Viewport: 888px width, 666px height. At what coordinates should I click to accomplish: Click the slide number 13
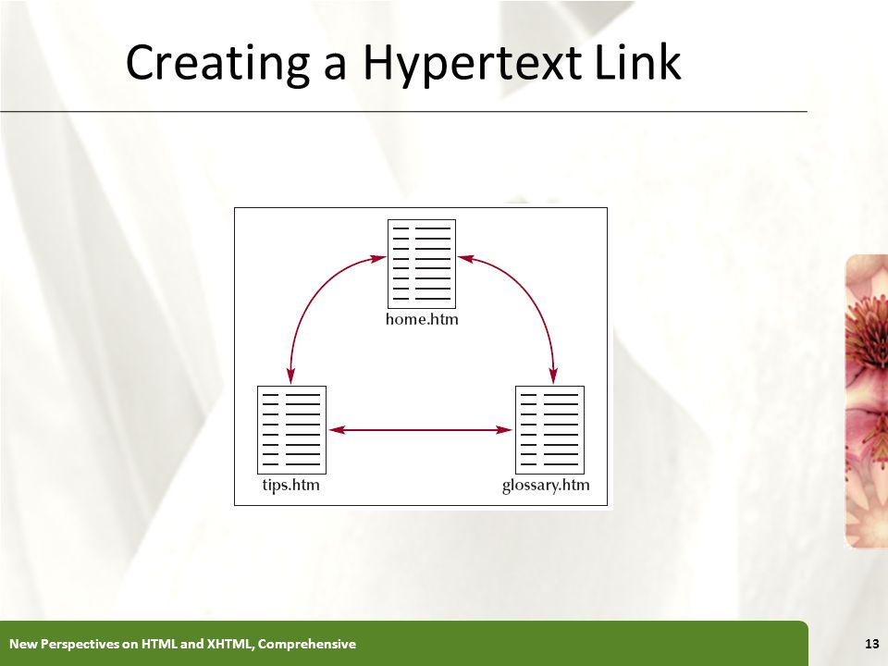(x=872, y=644)
